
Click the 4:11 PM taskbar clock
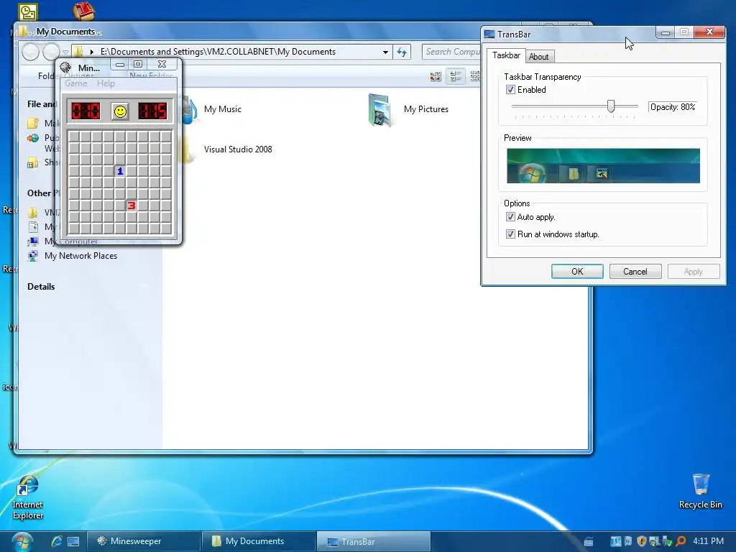coord(708,540)
